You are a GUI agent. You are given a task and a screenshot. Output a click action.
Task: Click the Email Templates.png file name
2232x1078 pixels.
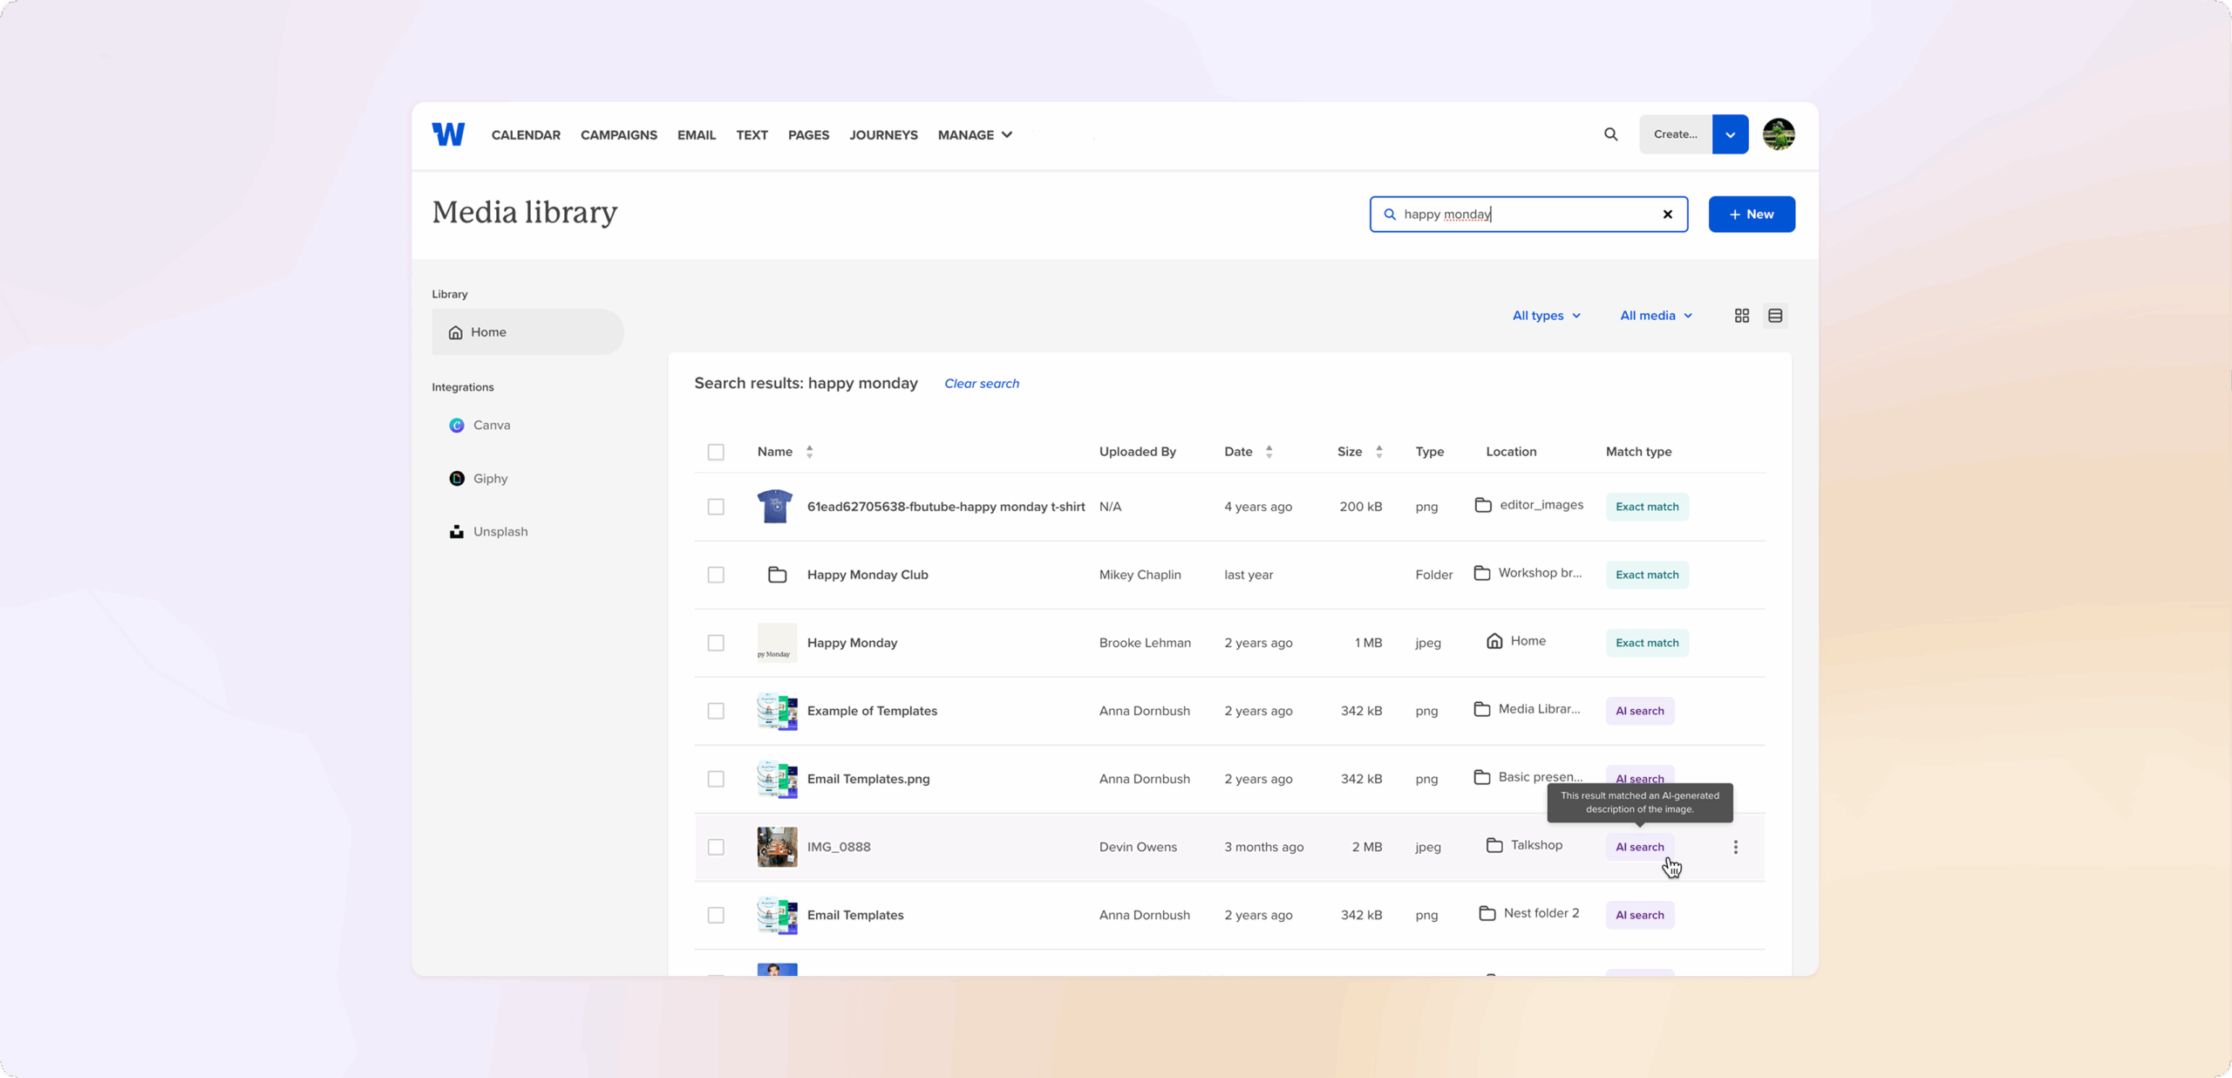click(868, 779)
